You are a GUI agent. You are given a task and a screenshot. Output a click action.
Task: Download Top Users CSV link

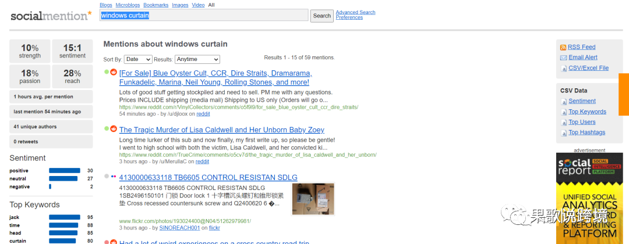(582, 122)
